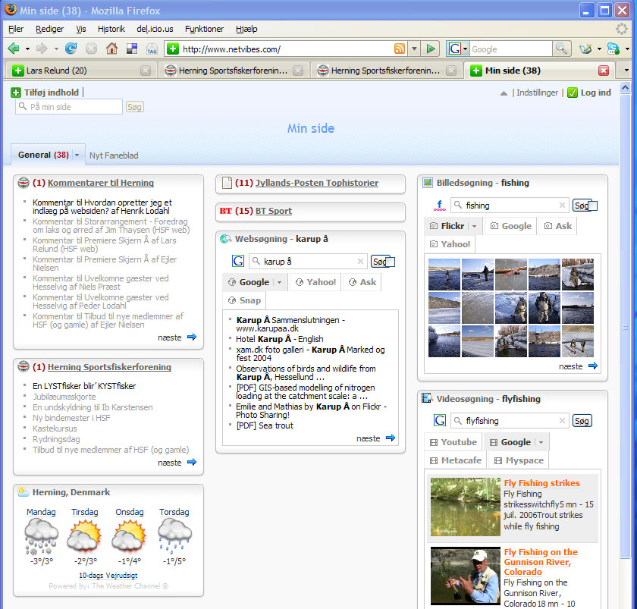This screenshot has width=637, height=609.
Task: Click magnifier icon in the browser Google search box
Action: click(x=560, y=49)
